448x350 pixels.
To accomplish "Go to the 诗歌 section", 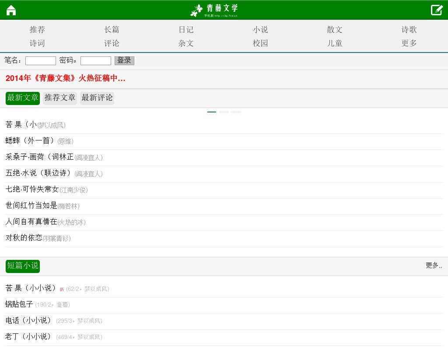I will pyautogui.click(x=409, y=30).
